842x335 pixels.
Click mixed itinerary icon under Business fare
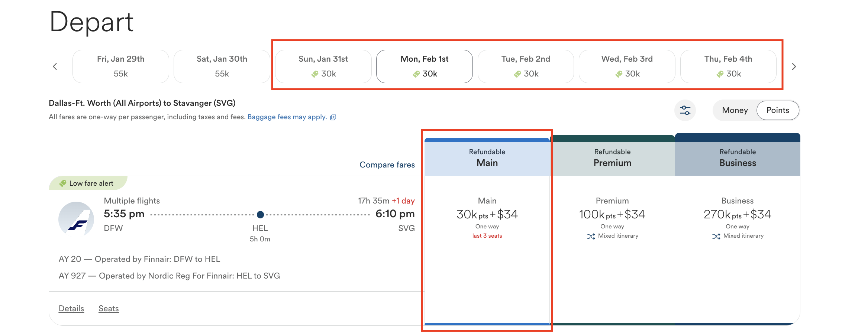[716, 236]
